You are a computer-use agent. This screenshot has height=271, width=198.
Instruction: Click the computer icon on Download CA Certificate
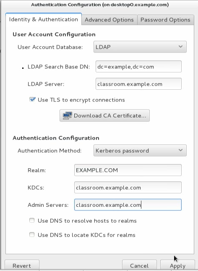click(68, 115)
